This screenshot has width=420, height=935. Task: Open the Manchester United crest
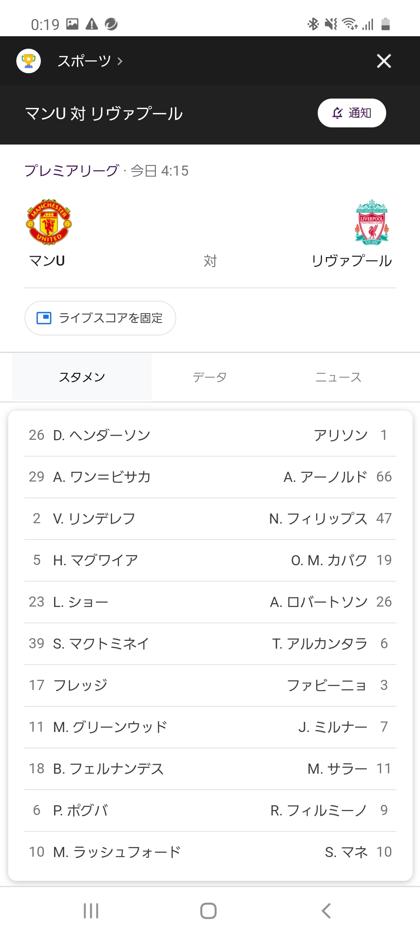(49, 222)
